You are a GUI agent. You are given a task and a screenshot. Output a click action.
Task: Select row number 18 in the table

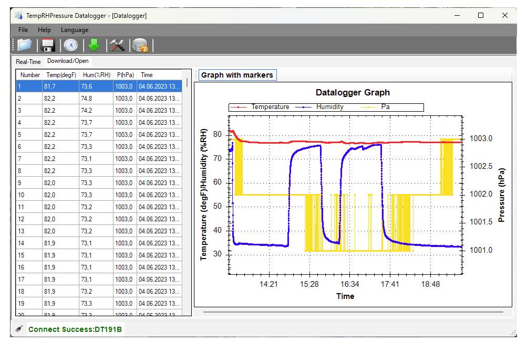(99, 292)
